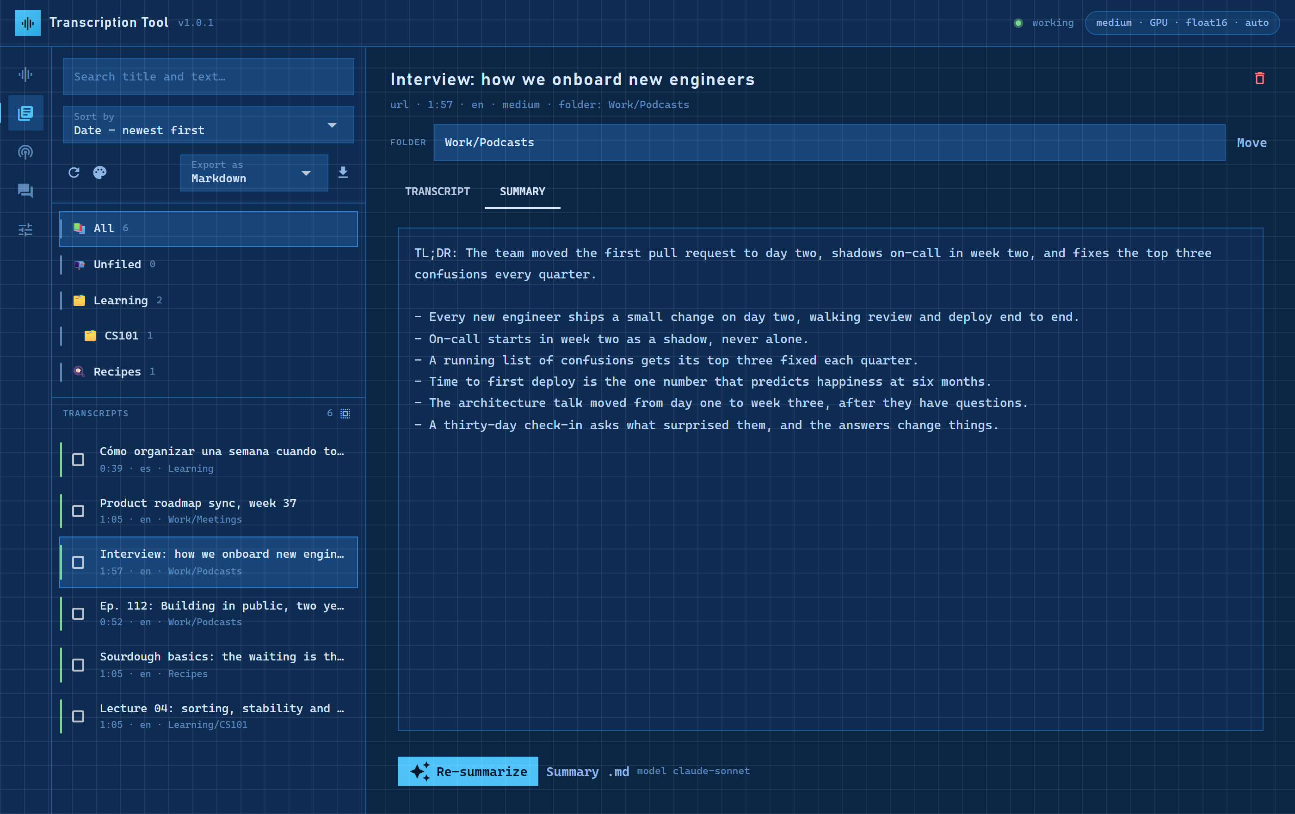Check the 'Cómo organizar una semana' transcript box
Image resolution: width=1295 pixels, height=814 pixels.
click(x=78, y=460)
